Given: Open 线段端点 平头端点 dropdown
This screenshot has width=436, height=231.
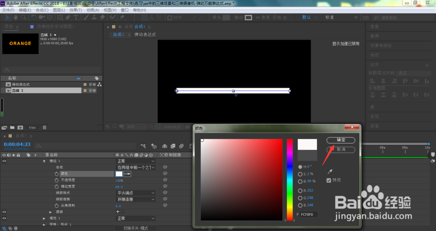Looking at the screenshot, I should pos(136,193).
